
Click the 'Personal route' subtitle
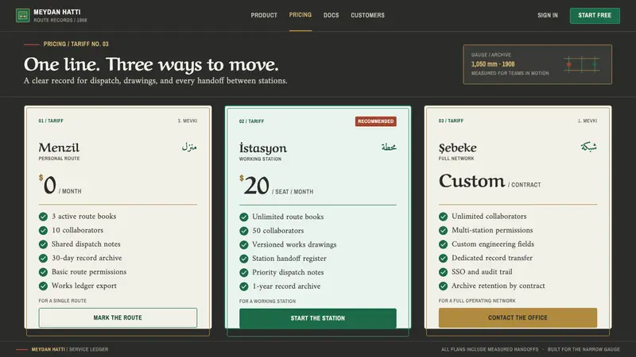point(59,159)
